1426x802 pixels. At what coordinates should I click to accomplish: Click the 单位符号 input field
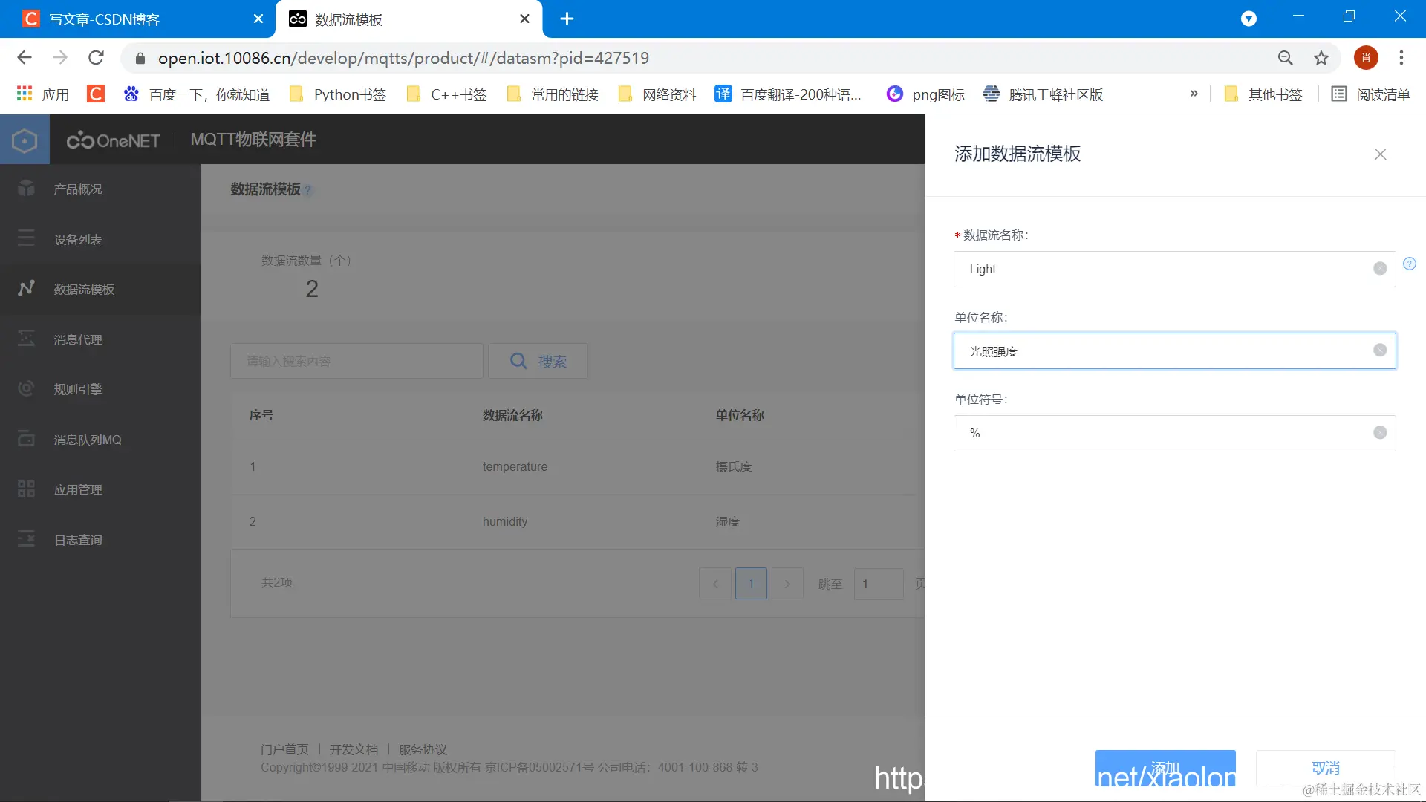1159,433
